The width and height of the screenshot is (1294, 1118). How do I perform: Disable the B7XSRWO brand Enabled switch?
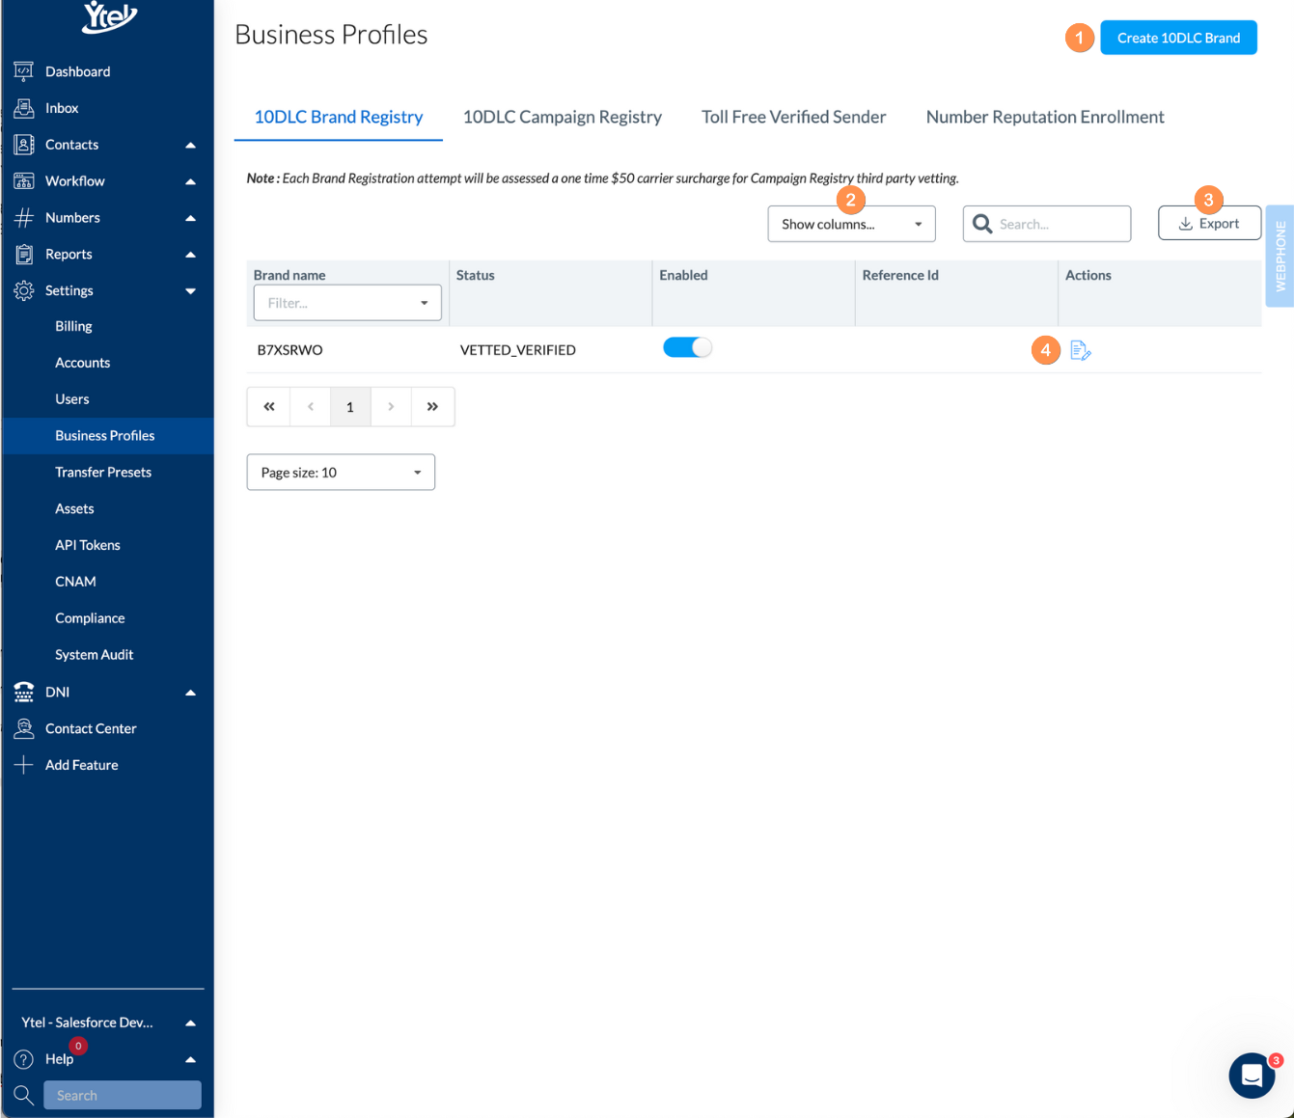687,348
